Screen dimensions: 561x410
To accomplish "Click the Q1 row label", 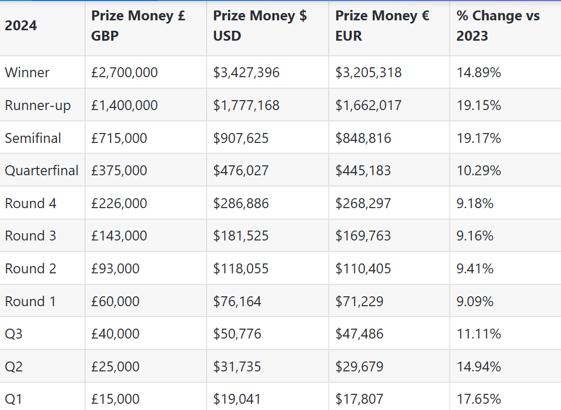I will click(14, 400).
